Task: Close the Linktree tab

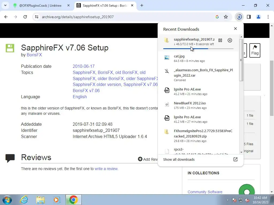Action: click(68, 5)
